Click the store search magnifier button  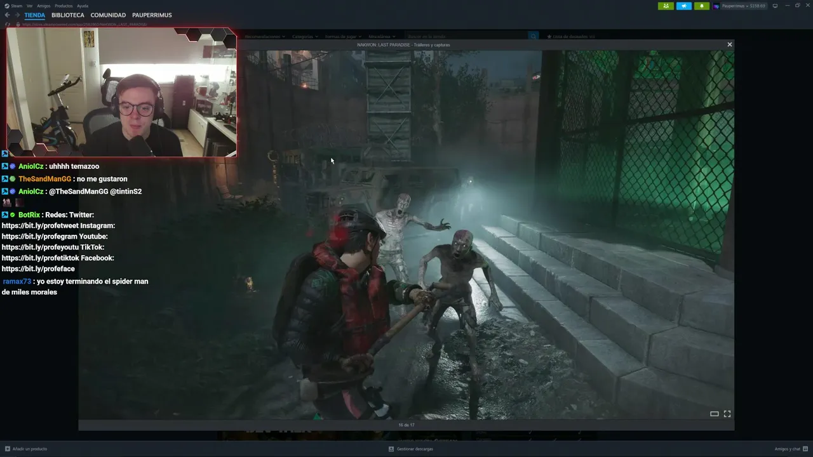tap(534, 36)
